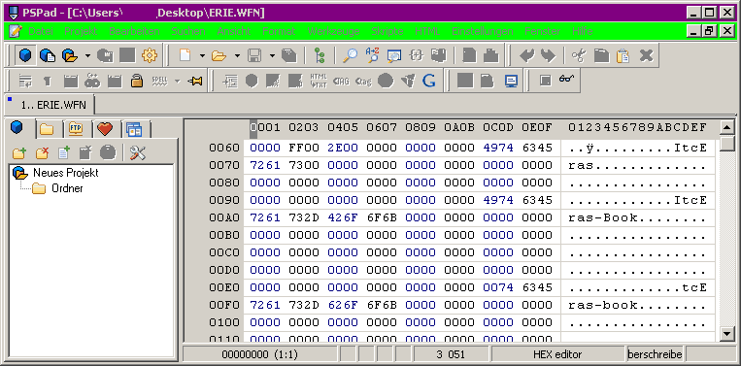Click the SPELL check icon

coord(159,82)
